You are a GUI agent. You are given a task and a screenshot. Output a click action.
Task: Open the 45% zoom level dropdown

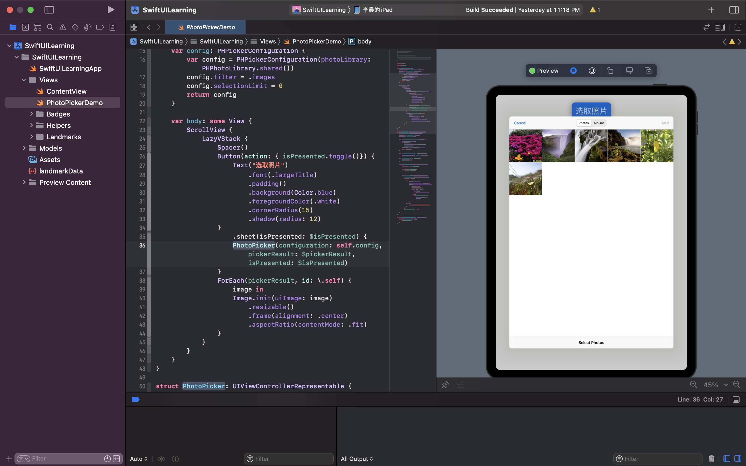click(715, 385)
